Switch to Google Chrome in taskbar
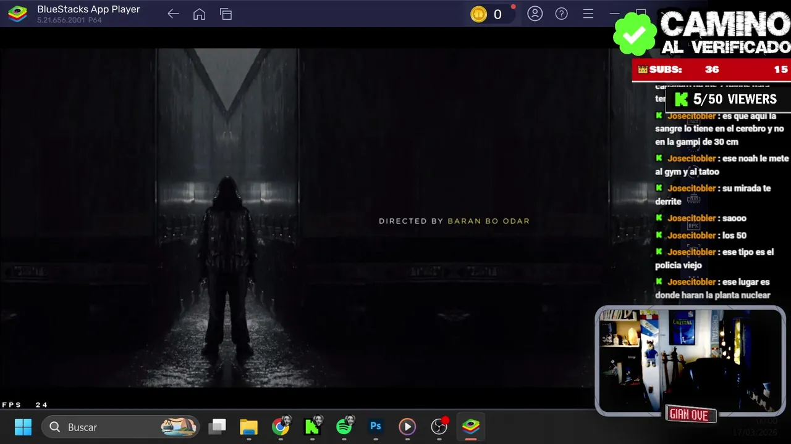The height and width of the screenshot is (444, 791). click(x=281, y=427)
